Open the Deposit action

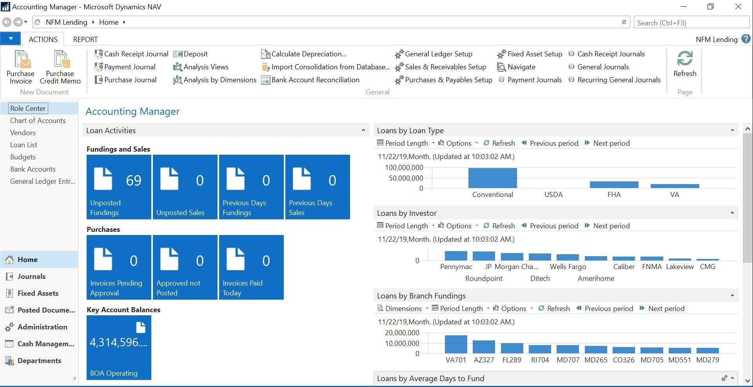coord(191,54)
